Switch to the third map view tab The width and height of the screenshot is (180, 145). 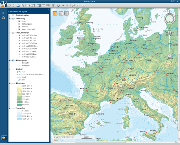(x=66, y=13)
